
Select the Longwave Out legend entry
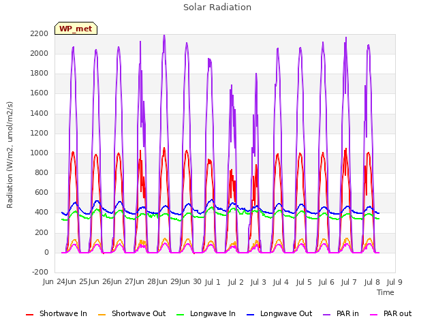click(279, 313)
